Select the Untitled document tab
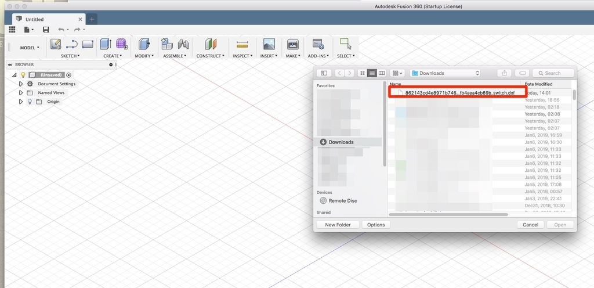The image size is (594, 288). click(49, 19)
